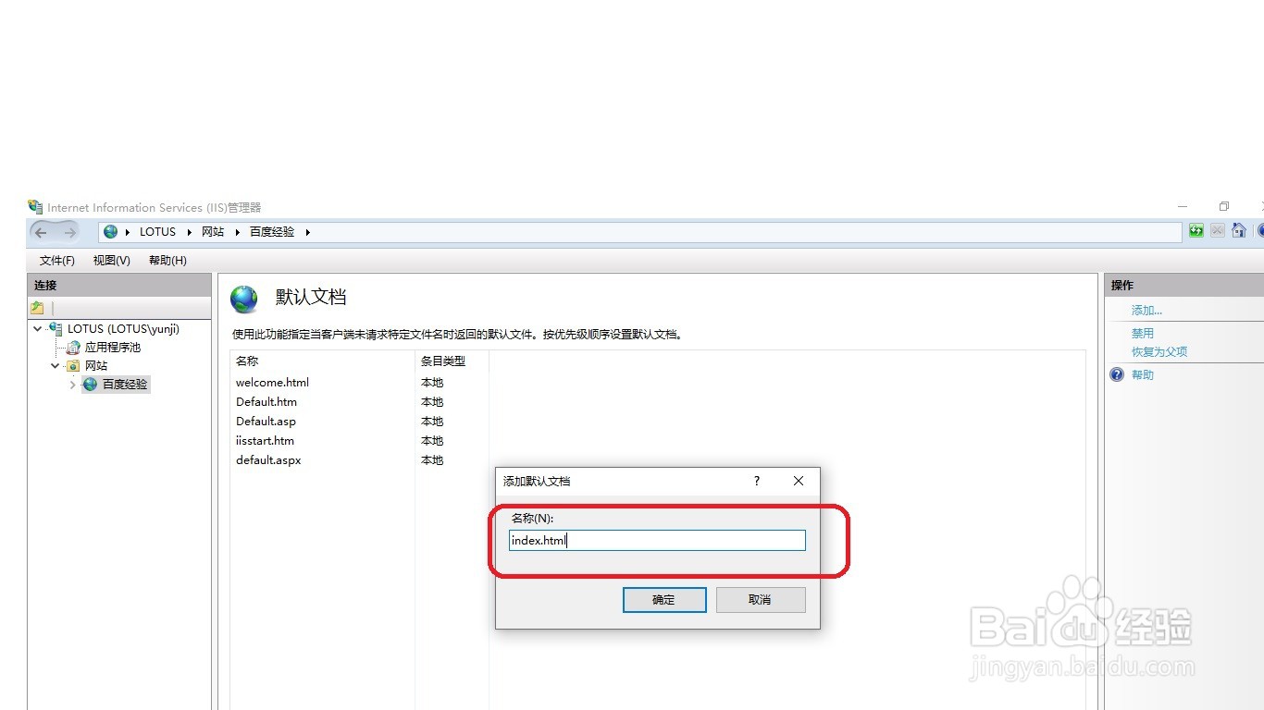The image size is (1264, 710).
Task: Click the globe icon beside 默认文档 heading
Action: (x=243, y=298)
